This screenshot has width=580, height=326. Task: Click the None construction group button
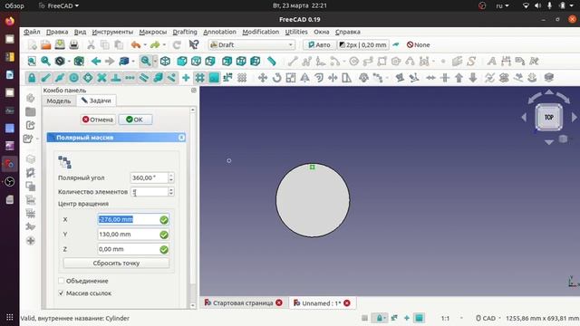419,44
